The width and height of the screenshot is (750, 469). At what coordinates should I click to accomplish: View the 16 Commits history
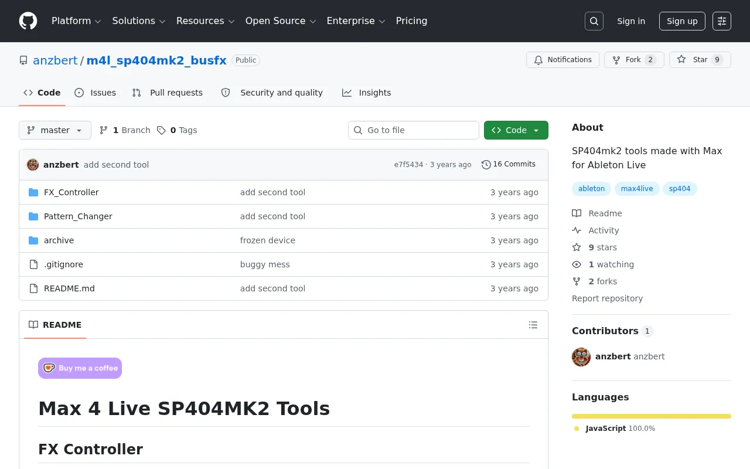tap(509, 165)
